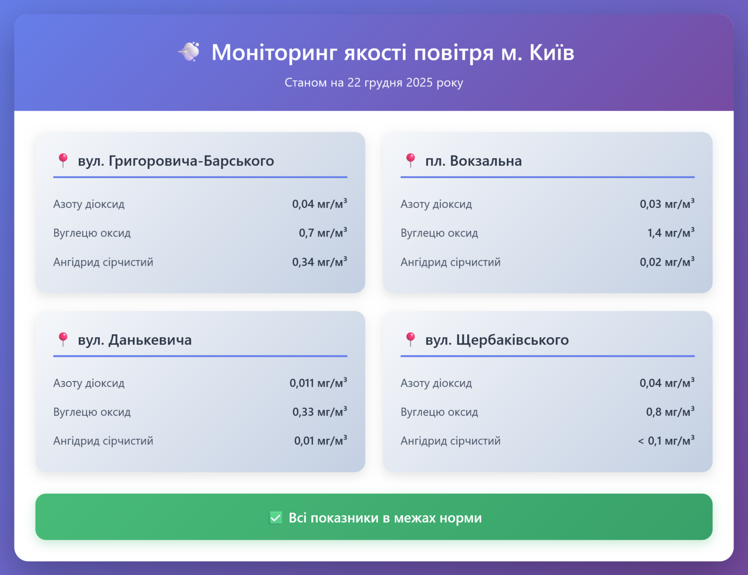Click 'Вуглецю оксид' label in Данькевича card
The height and width of the screenshot is (575, 748).
tap(92, 412)
